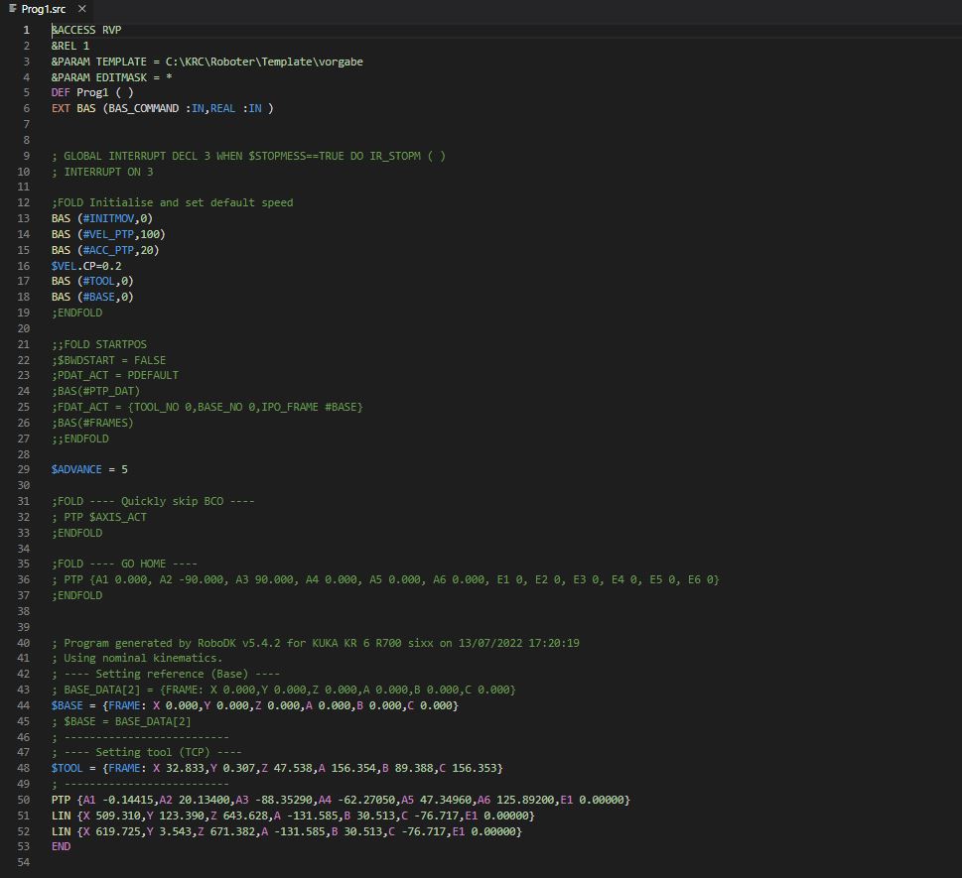
Task: Click the DEF keyword before Prog1
Action: pos(61,93)
